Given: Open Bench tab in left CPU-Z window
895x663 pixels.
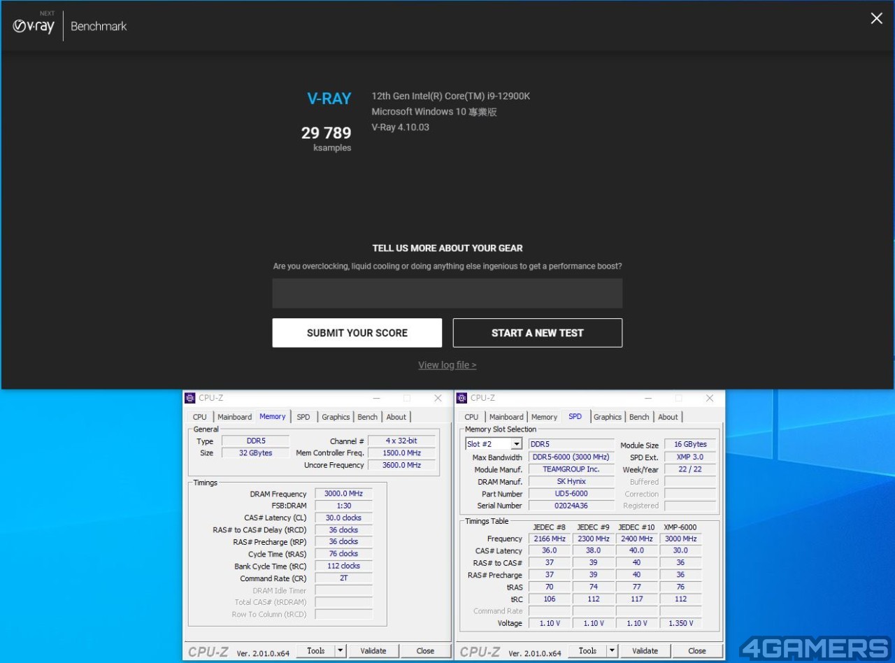Looking at the screenshot, I should [368, 417].
